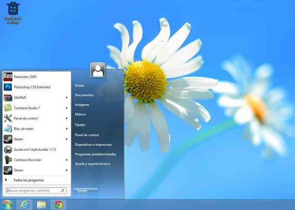The height and width of the screenshot is (210, 295).
Task: Click the Panel de control tools icon
Action: point(8,118)
